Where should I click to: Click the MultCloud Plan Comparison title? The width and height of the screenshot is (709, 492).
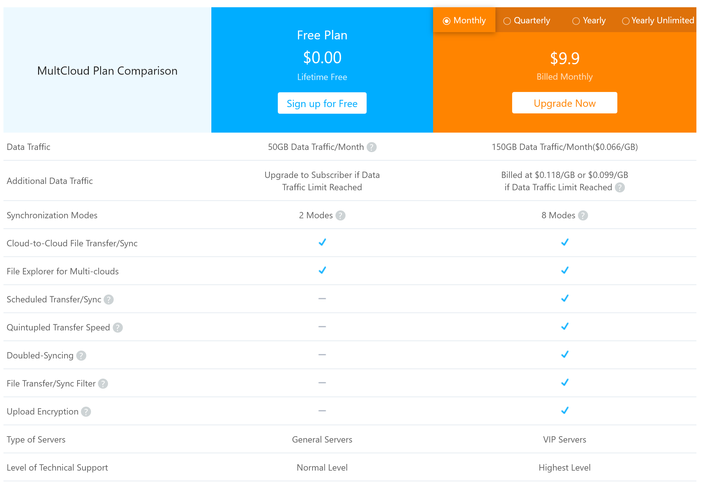(x=107, y=71)
